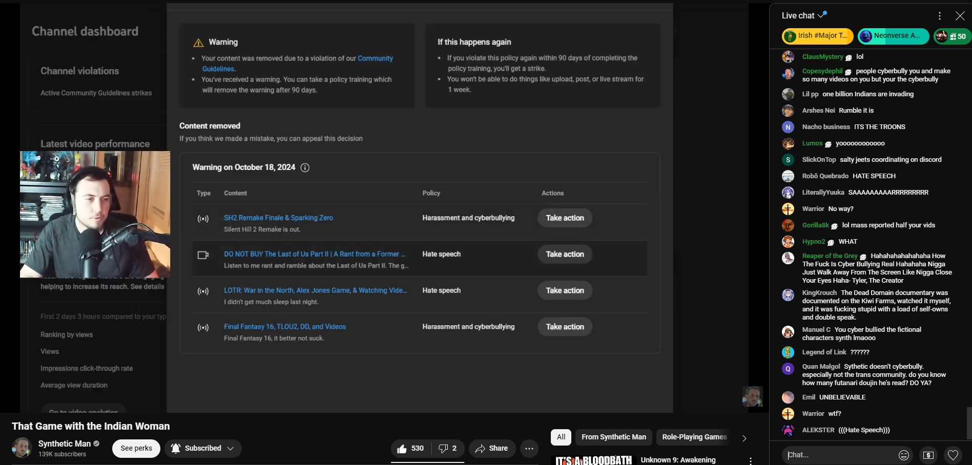Click "Impressions click-through rate" text
Viewport: 972px width, 465px height.
87,368
